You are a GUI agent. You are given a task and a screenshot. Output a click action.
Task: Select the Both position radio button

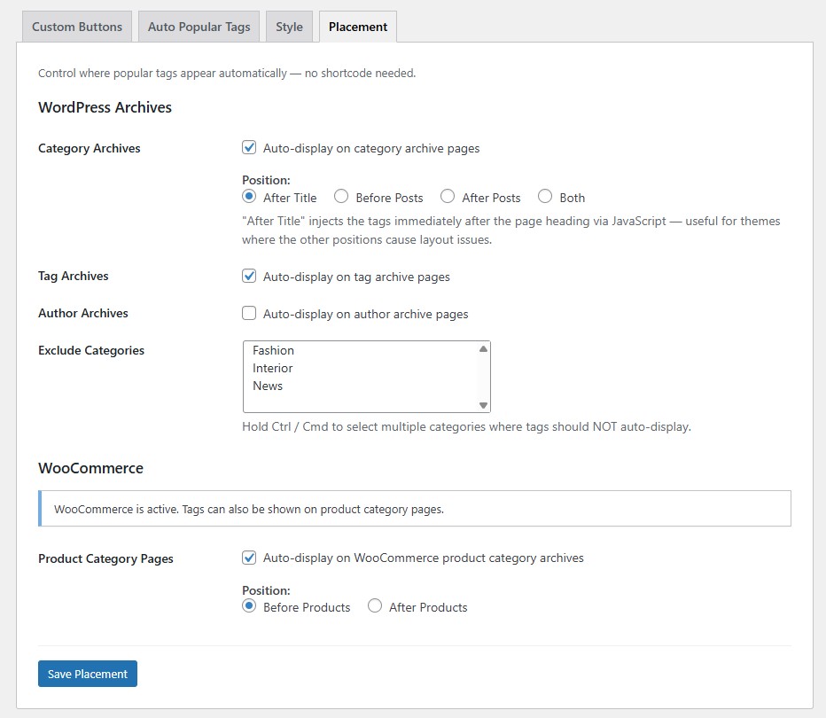[x=545, y=197]
